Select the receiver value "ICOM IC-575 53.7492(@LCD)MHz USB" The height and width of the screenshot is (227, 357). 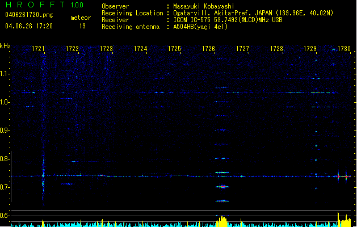[228, 20]
